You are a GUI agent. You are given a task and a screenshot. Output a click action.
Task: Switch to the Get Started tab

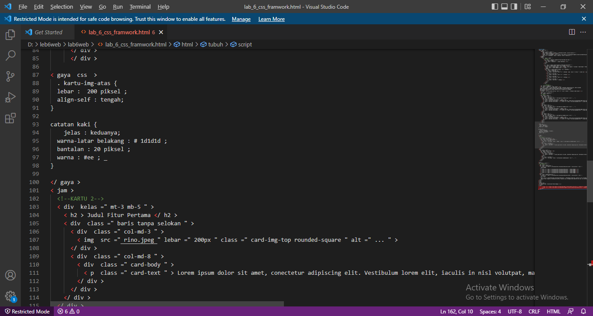point(48,32)
